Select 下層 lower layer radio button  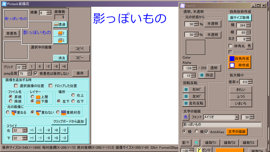click(x=32, y=101)
